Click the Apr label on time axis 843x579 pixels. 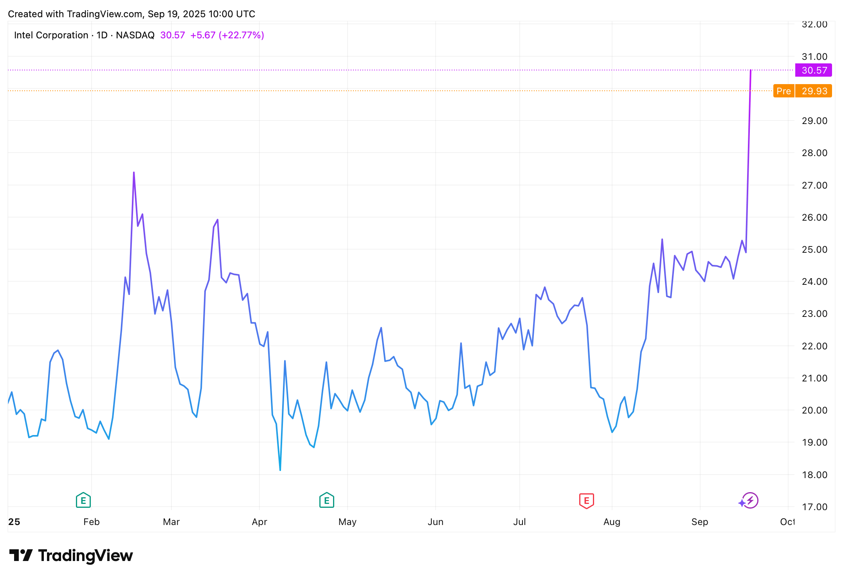pos(259,522)
